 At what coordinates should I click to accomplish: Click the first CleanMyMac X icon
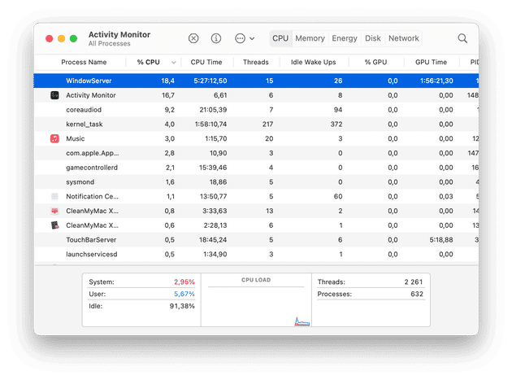(x=54, y=211)
